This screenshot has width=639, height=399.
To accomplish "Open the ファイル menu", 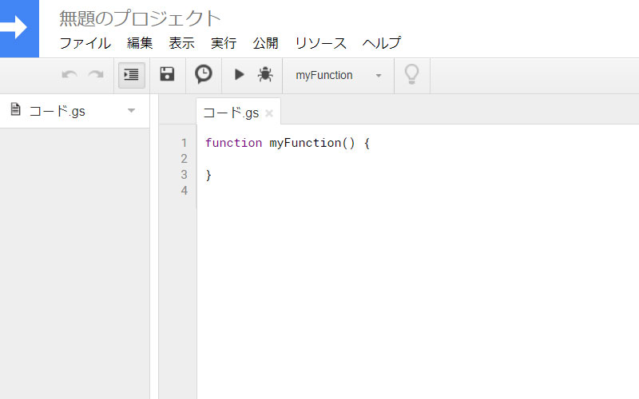I will [x=85, y=43].
